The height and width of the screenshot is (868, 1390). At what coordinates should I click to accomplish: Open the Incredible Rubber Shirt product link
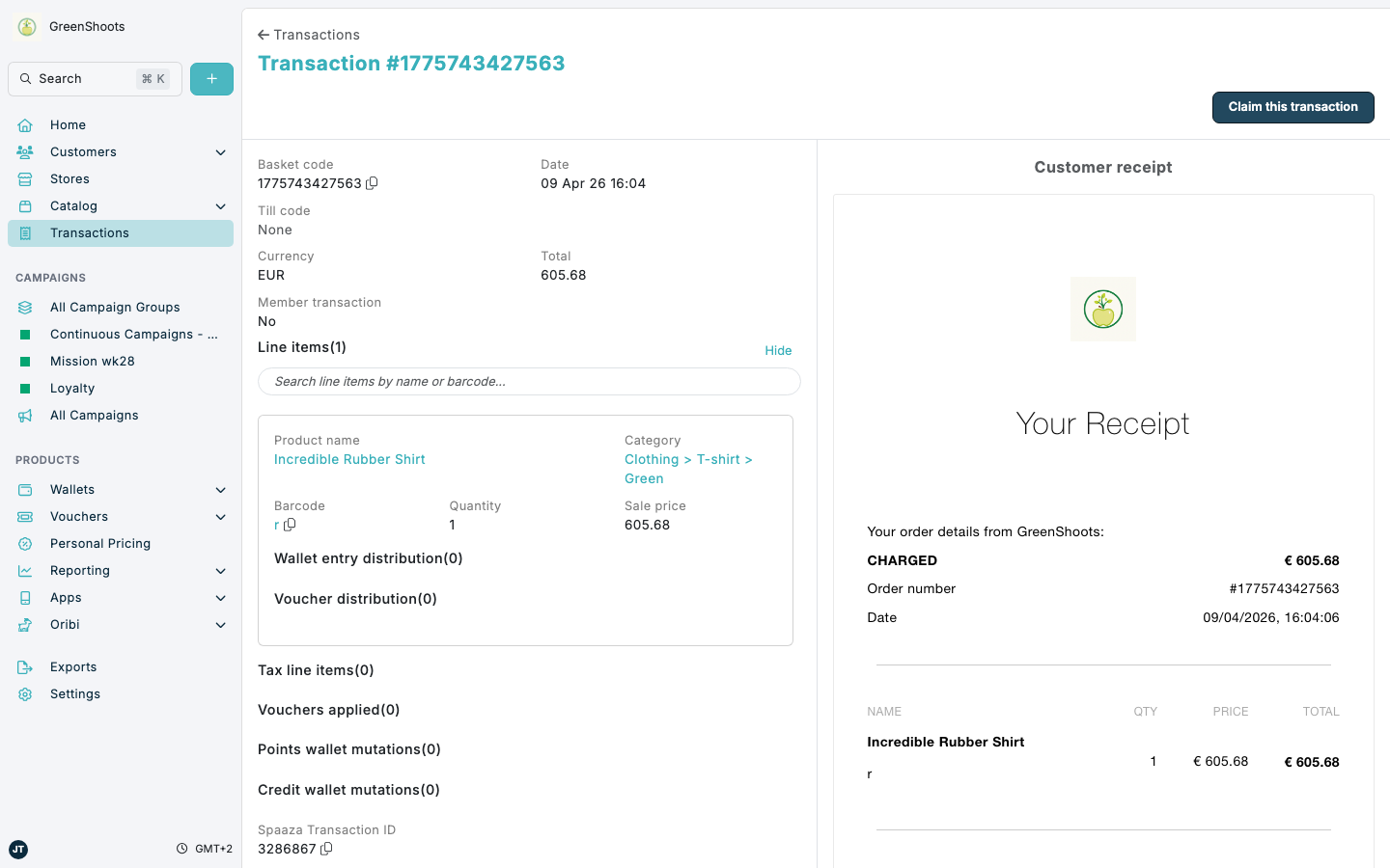click(349, 459)
